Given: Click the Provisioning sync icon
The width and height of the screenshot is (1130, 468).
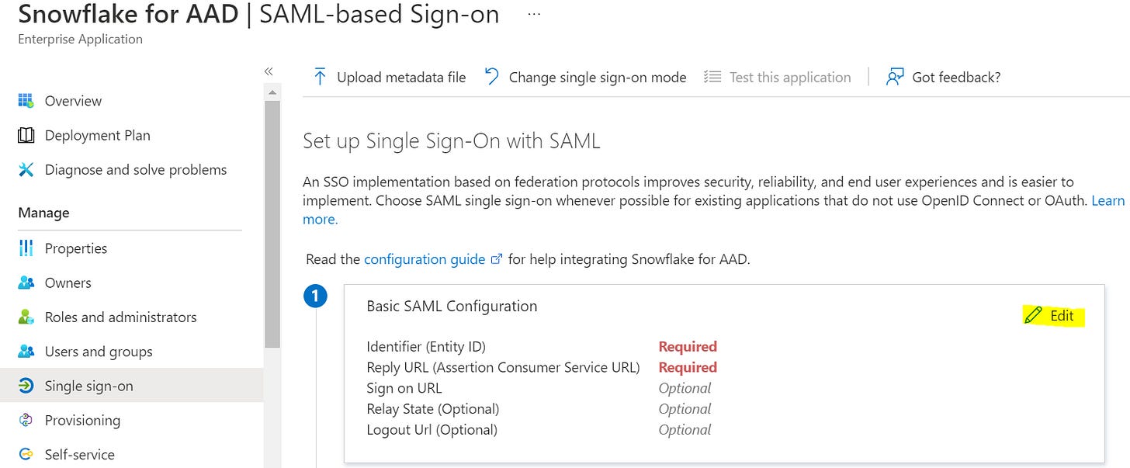Looking at the screenshot, I should coord(26,421).
